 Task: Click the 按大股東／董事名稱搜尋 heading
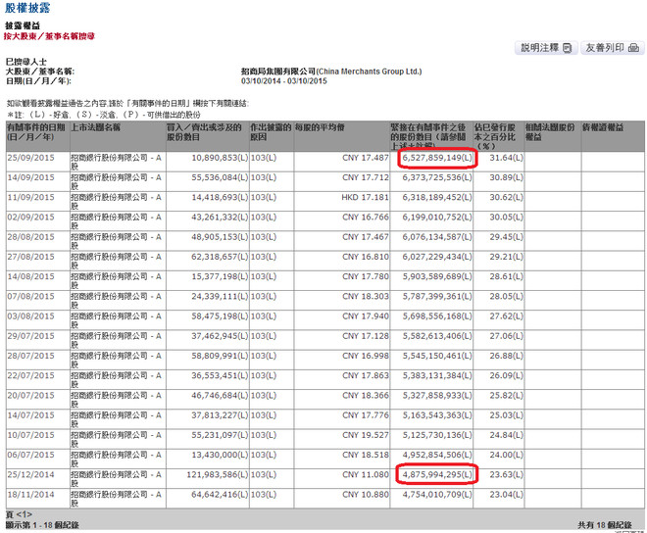point(49,36)
